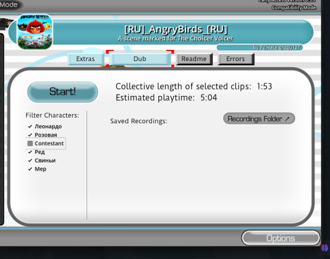The width and height of the screenshot is (330, 259).
Task: Click the Filter Characters heading
Action: click(52, 115)
